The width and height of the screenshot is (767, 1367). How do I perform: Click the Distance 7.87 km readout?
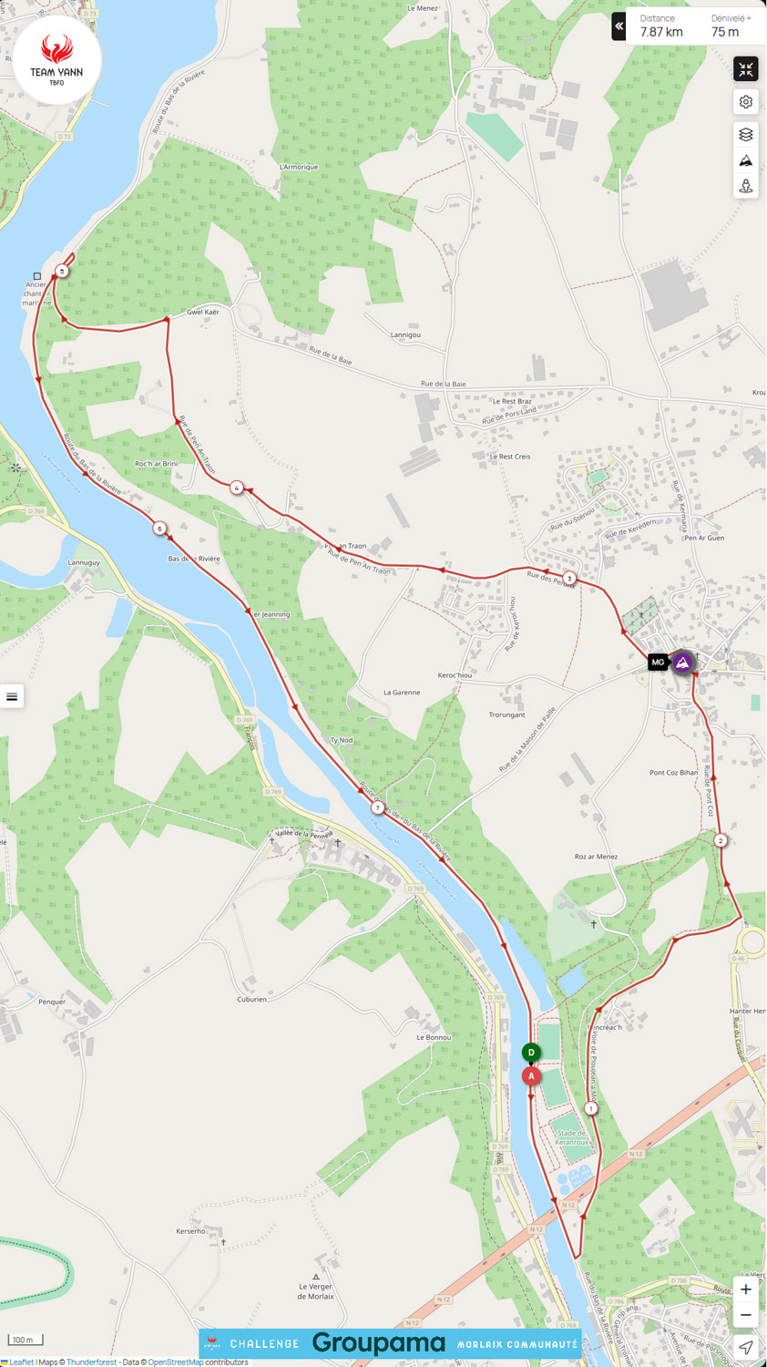661,26
